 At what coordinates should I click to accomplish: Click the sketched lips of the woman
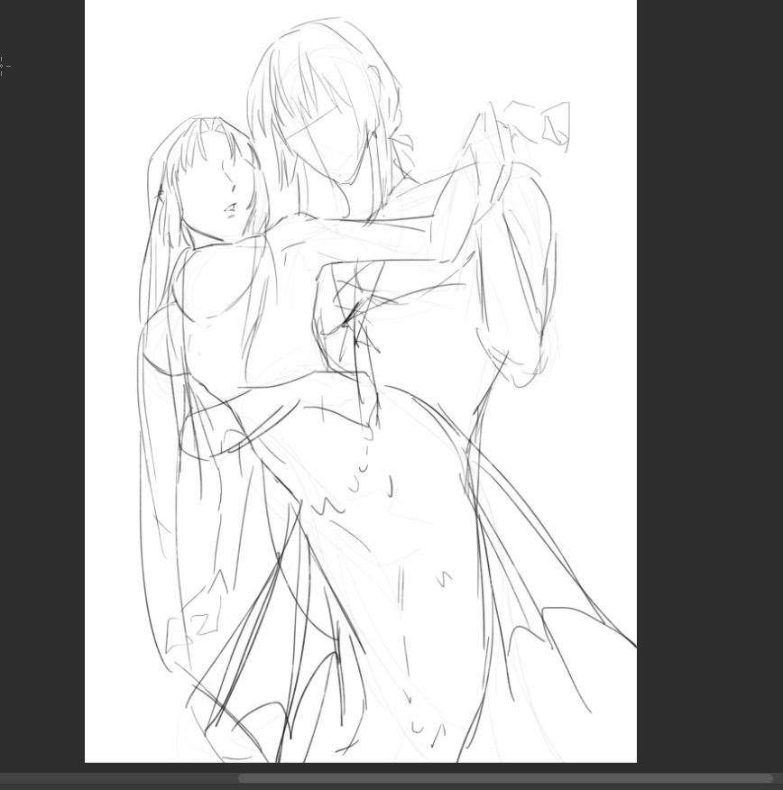coord(231,208)
